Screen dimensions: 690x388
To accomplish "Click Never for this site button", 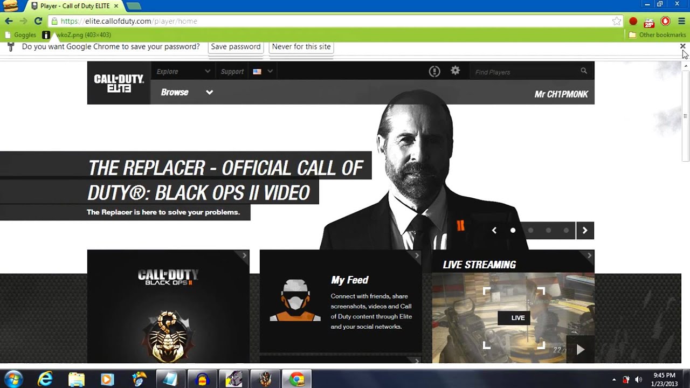I will (x=301, y=47).
